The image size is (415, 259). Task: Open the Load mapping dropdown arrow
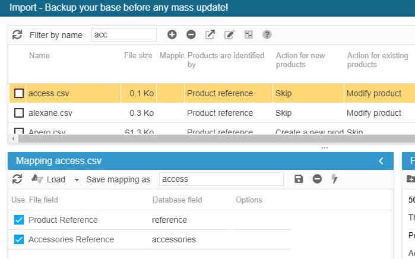tap(77, 179)
